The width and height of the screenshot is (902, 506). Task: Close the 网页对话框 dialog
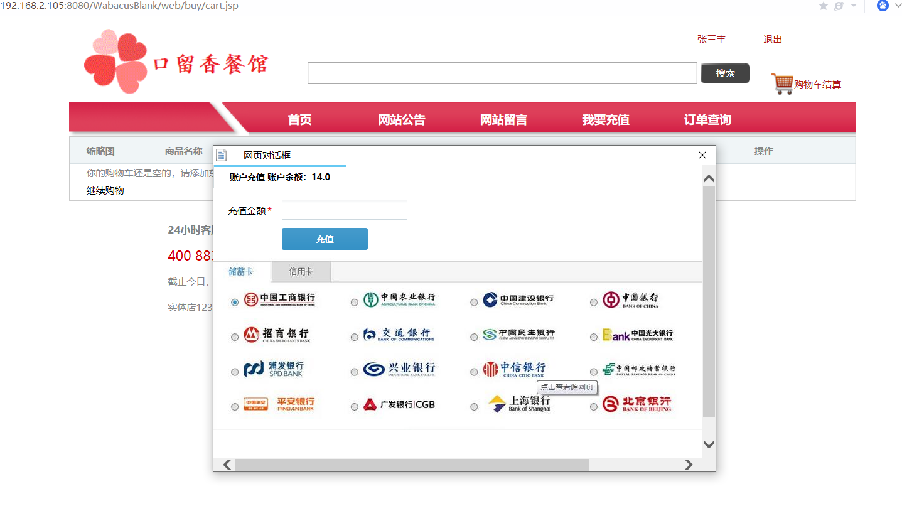(702, 155)
